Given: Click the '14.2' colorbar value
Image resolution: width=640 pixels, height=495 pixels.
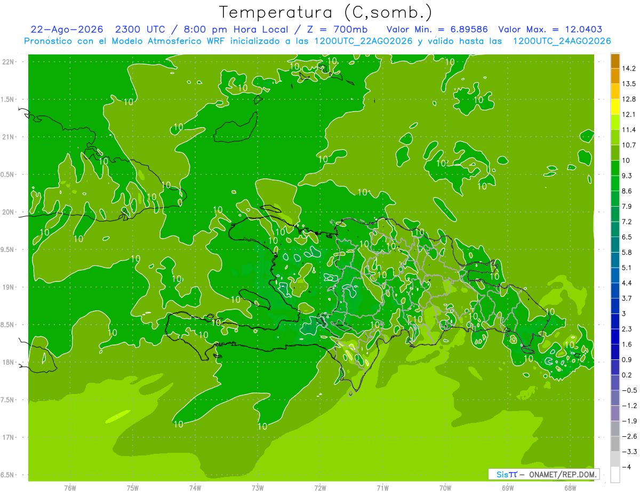Looking at the screenshot, I should click(x=629, y=68).
